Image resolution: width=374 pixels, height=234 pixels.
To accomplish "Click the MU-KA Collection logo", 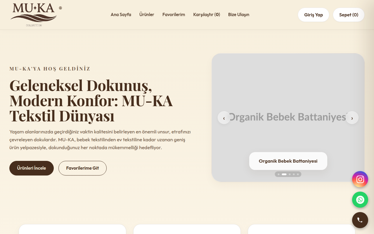I will click(36, 15).
